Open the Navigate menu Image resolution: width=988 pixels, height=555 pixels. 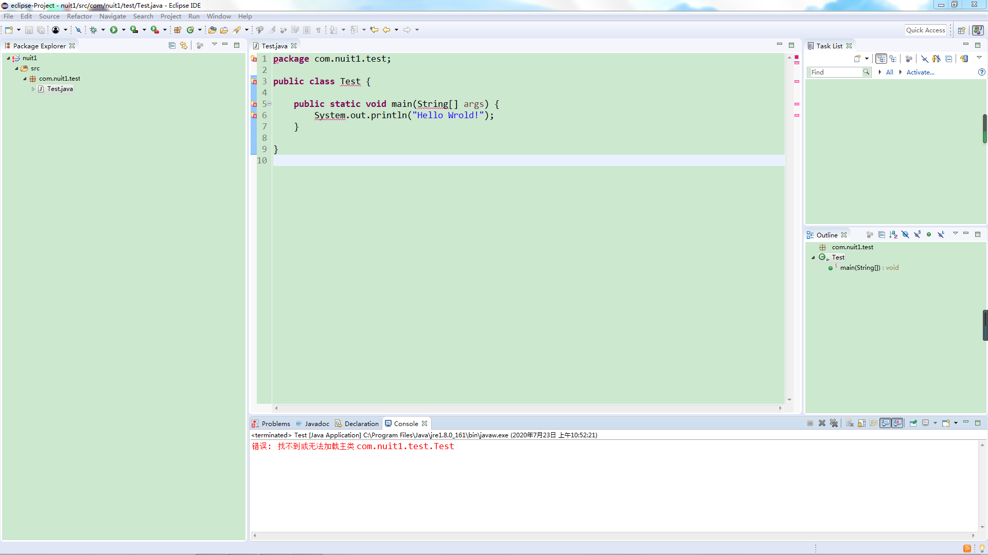pyautogui.click(x=112, y=16)
